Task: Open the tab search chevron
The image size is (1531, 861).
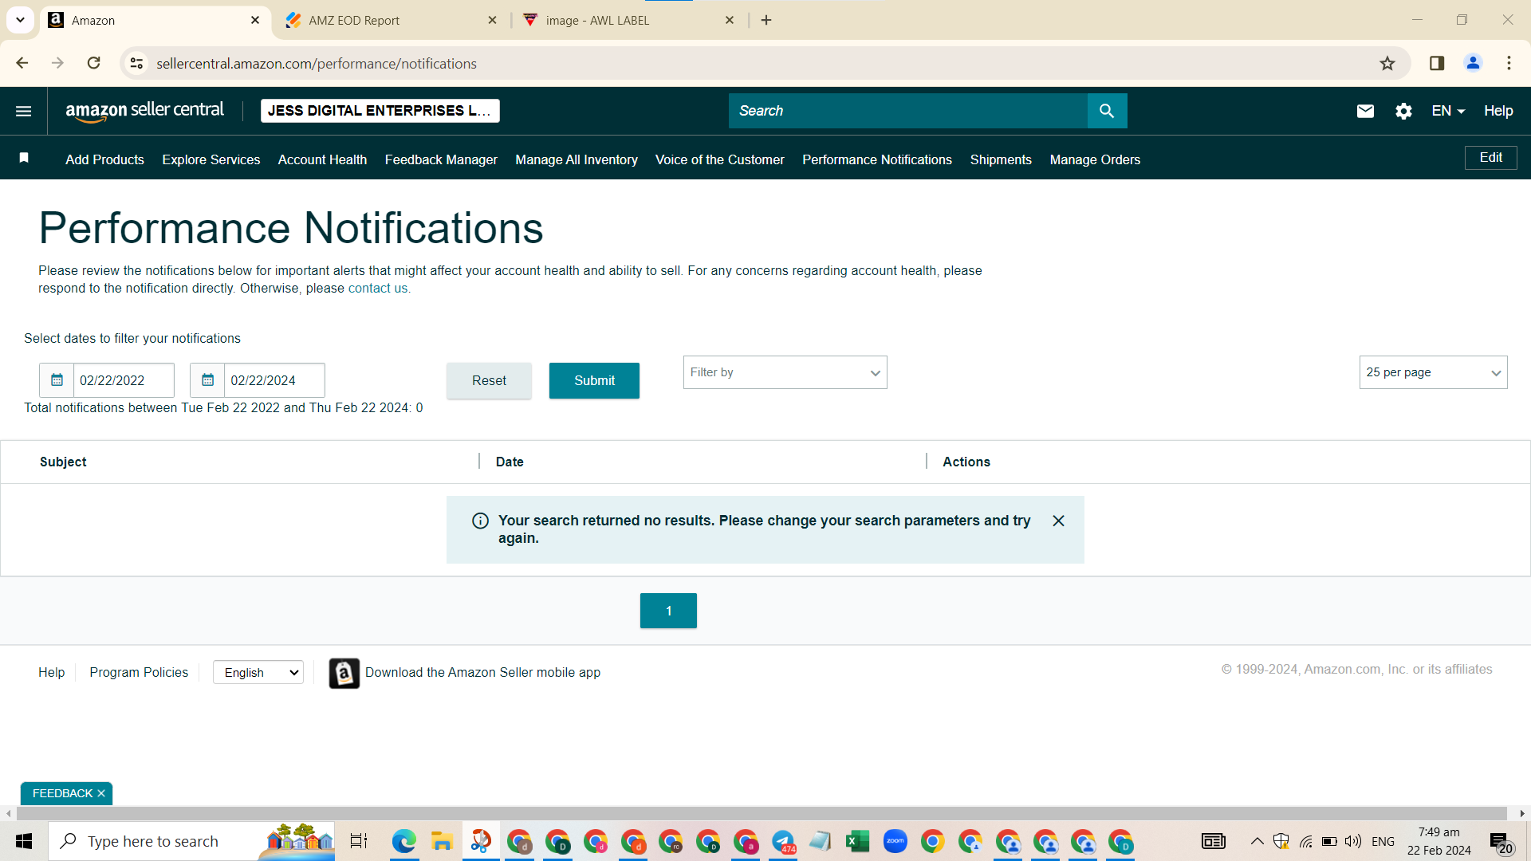Action: pos(20,20)
